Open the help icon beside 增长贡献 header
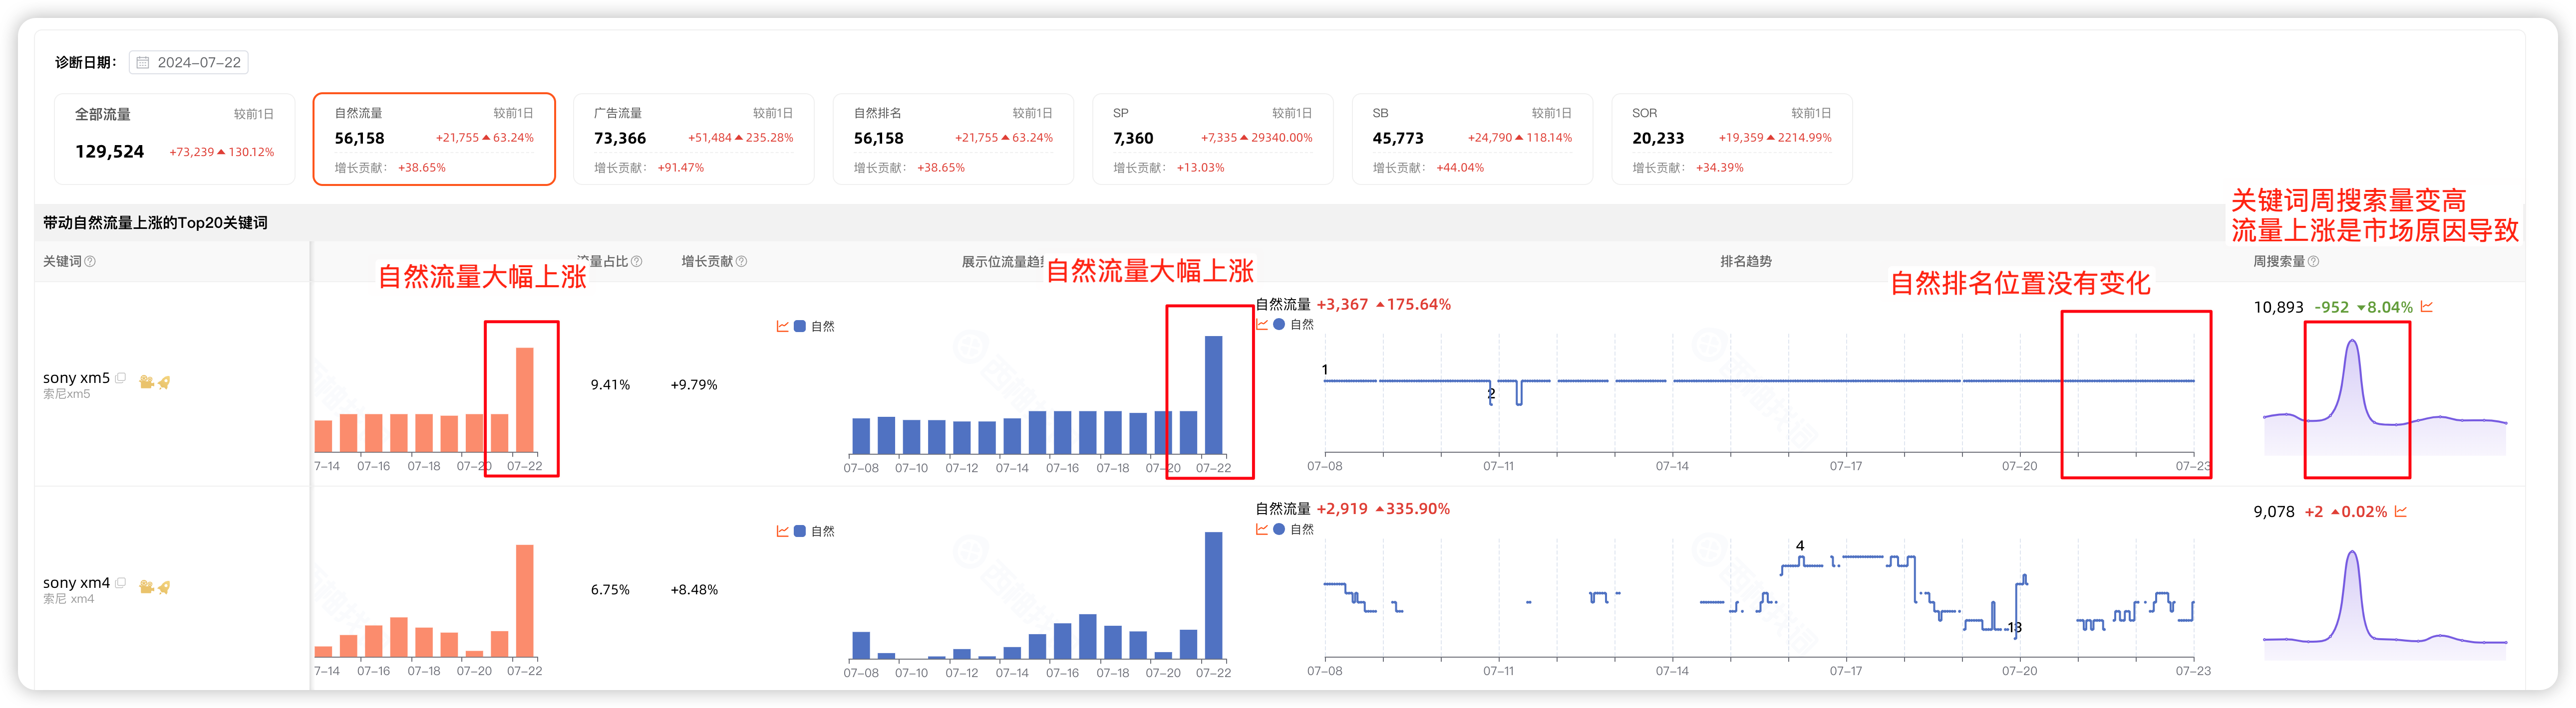Image resolution: width=2576 pixels, height=708 pixels. [741, 262]
